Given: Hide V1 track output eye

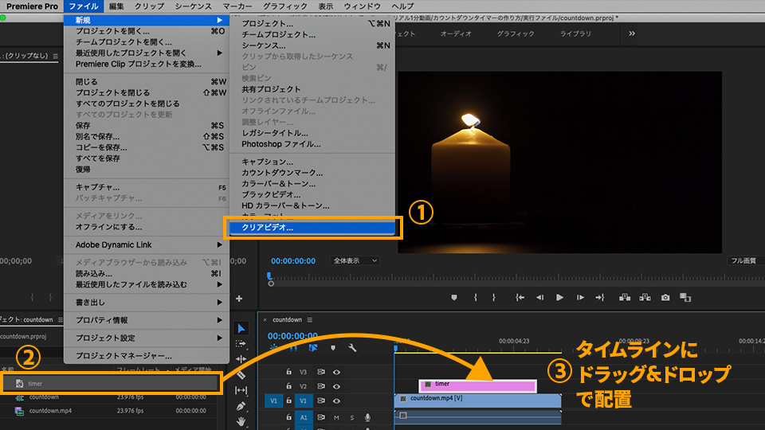Looking at the screenshot, I should [x=336, y=401].
